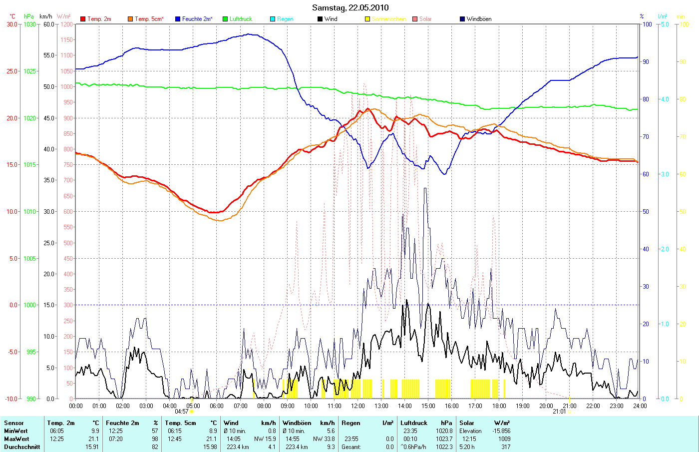
Task: Click the red Temp. 2m legend swatch
Action: (83, 19)
